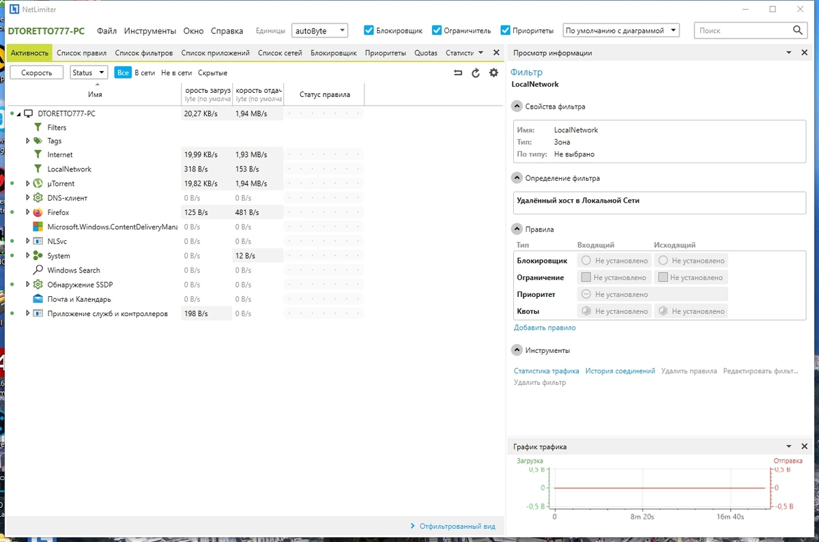Image resolution: width=819 pixels, height=542 pixels.
Task: Expand the µTorrent tree node
Action: (x=28, y=184)
